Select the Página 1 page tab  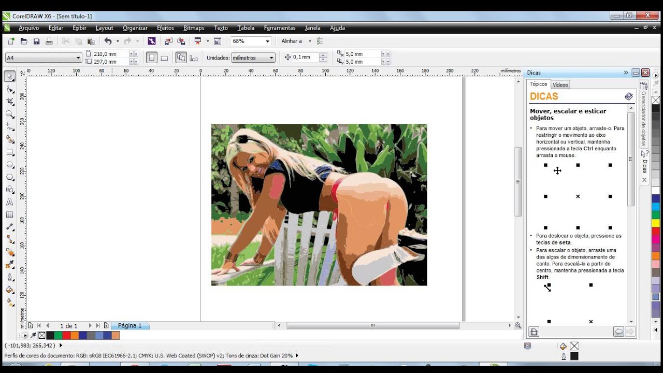click(x=129, y=326)
